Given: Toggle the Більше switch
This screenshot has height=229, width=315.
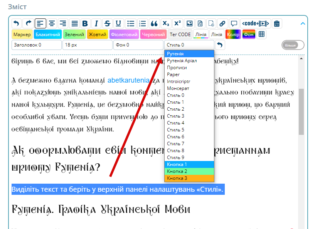Looking at the screenshot, I should [x=293, y=45].
